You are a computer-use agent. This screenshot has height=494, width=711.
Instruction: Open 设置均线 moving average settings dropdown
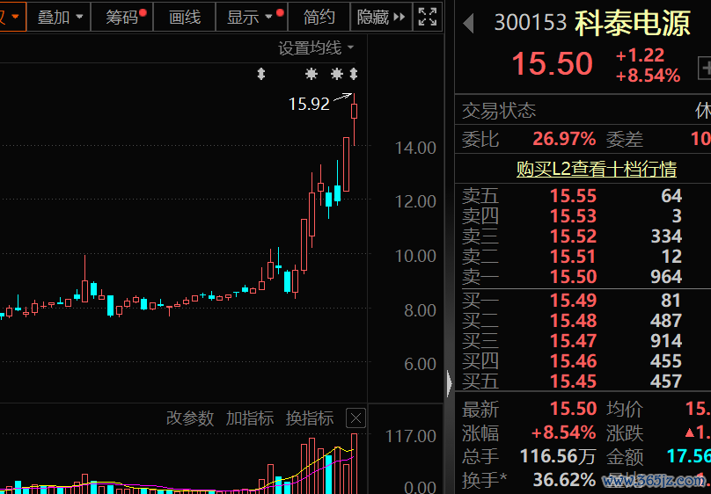[x=316, y=48]
